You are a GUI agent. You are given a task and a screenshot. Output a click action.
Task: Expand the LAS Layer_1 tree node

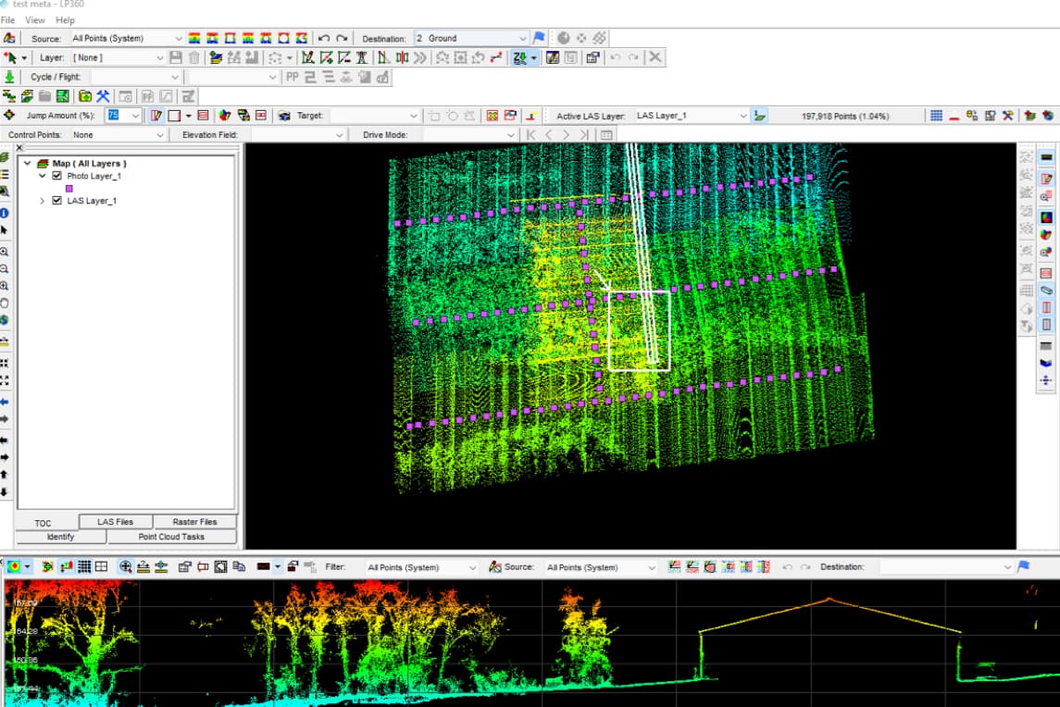(x=42, y=201)
